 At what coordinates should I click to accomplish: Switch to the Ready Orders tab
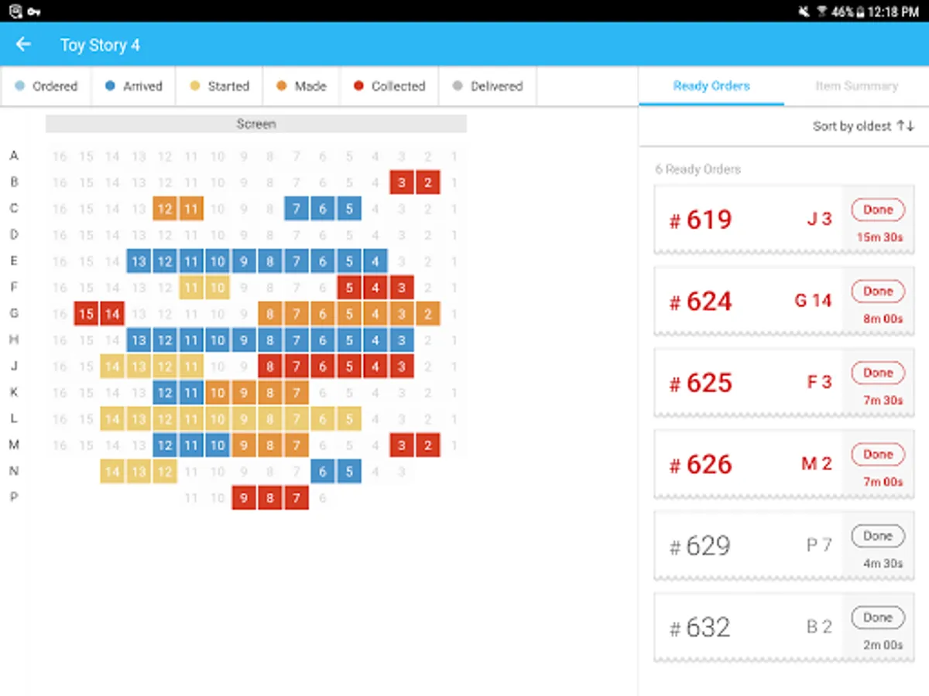click(711, 86)
